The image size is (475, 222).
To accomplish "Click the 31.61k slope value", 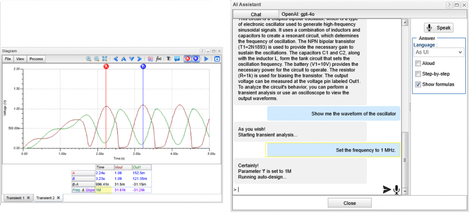I will [x=120, y=190].
